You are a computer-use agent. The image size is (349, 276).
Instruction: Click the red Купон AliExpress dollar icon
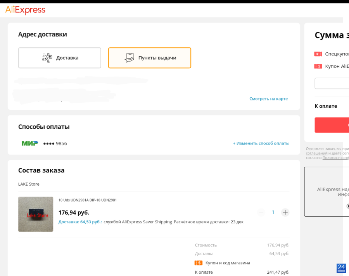[x=318, y=66]
